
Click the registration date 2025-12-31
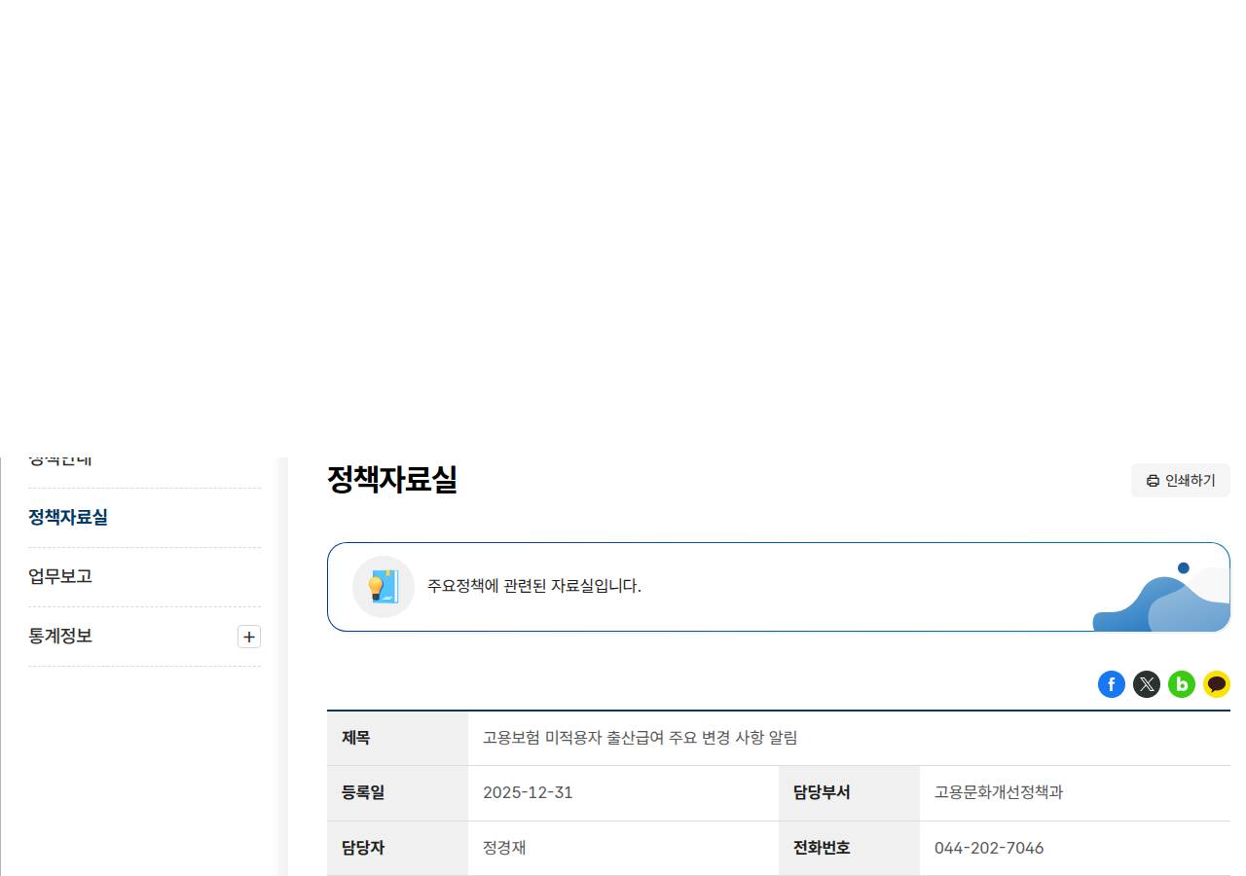(528, 792)
